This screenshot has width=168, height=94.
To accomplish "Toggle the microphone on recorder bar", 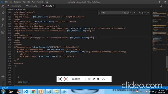I will 94,79.
